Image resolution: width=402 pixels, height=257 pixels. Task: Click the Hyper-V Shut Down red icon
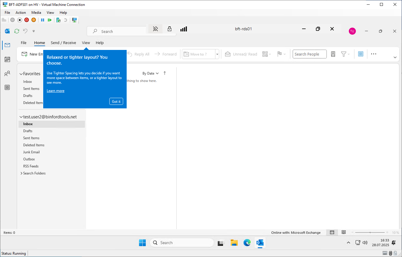[x=26, y=20]
